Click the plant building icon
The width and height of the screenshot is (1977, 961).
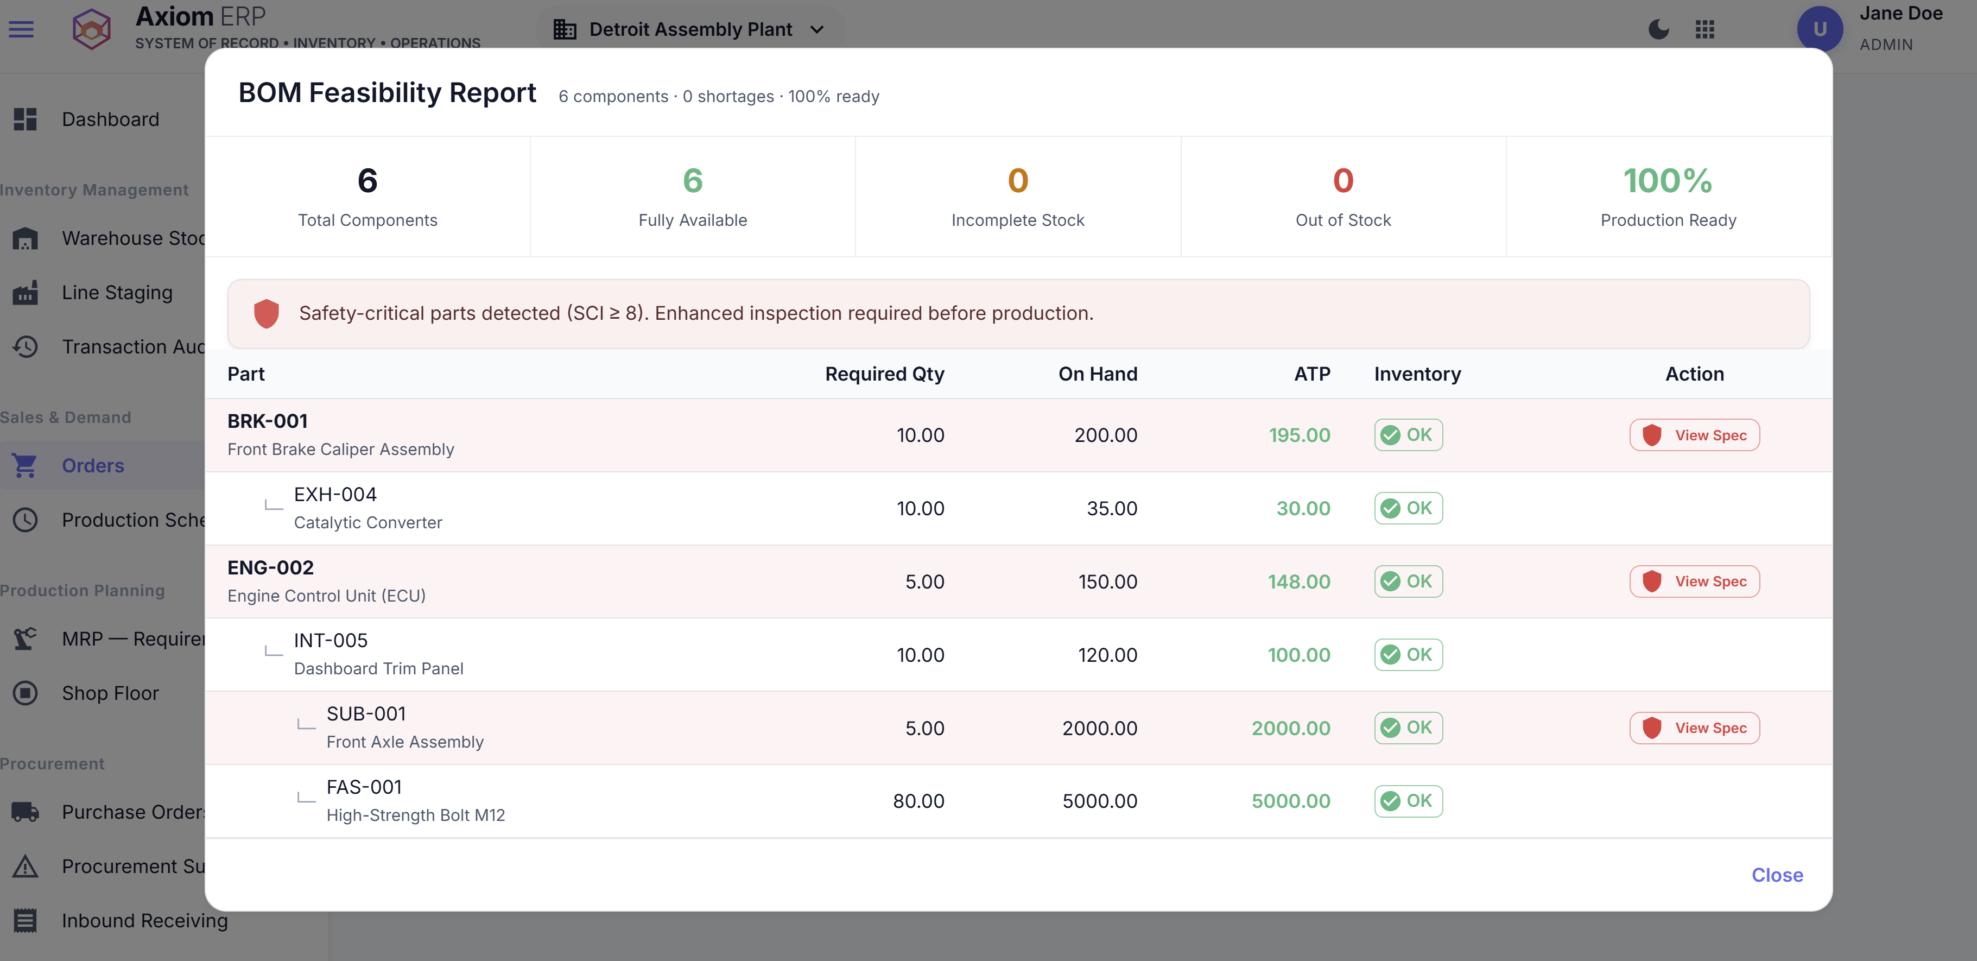click(x=565, y=29)
